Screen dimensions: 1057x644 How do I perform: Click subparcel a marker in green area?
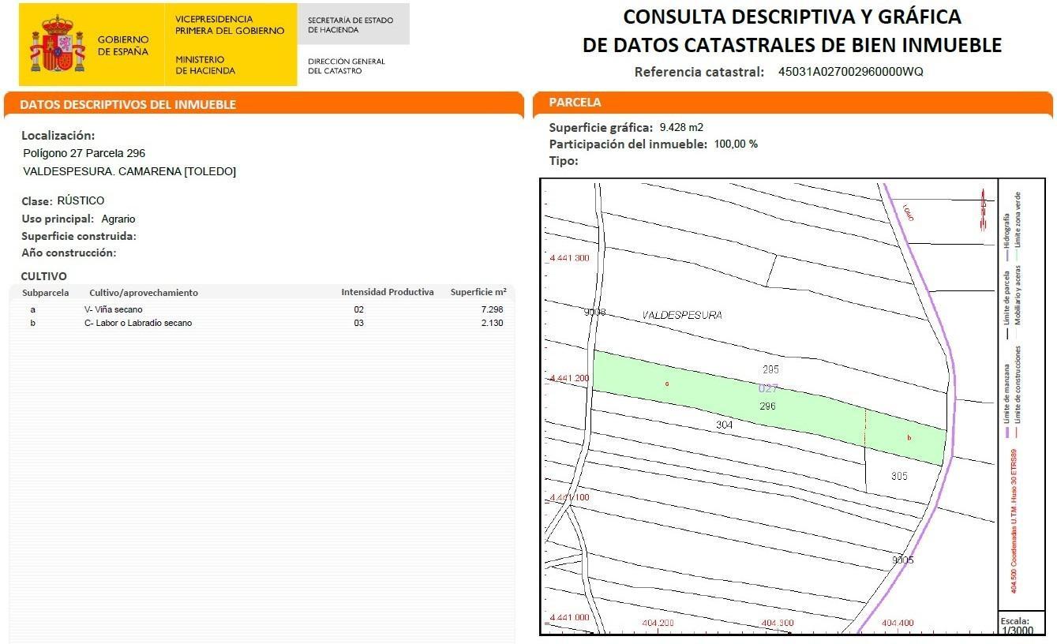667,384
